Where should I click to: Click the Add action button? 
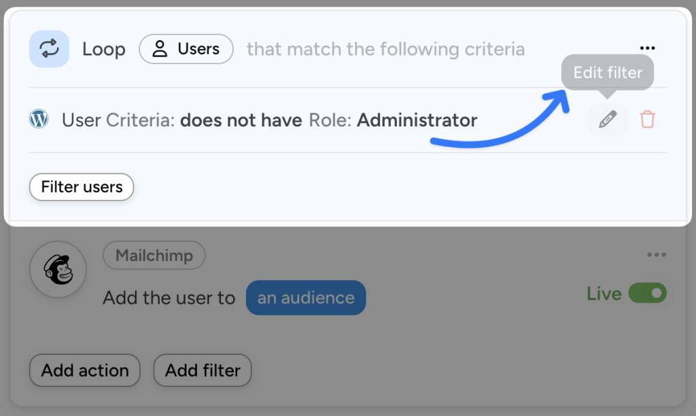click(84, 370)
